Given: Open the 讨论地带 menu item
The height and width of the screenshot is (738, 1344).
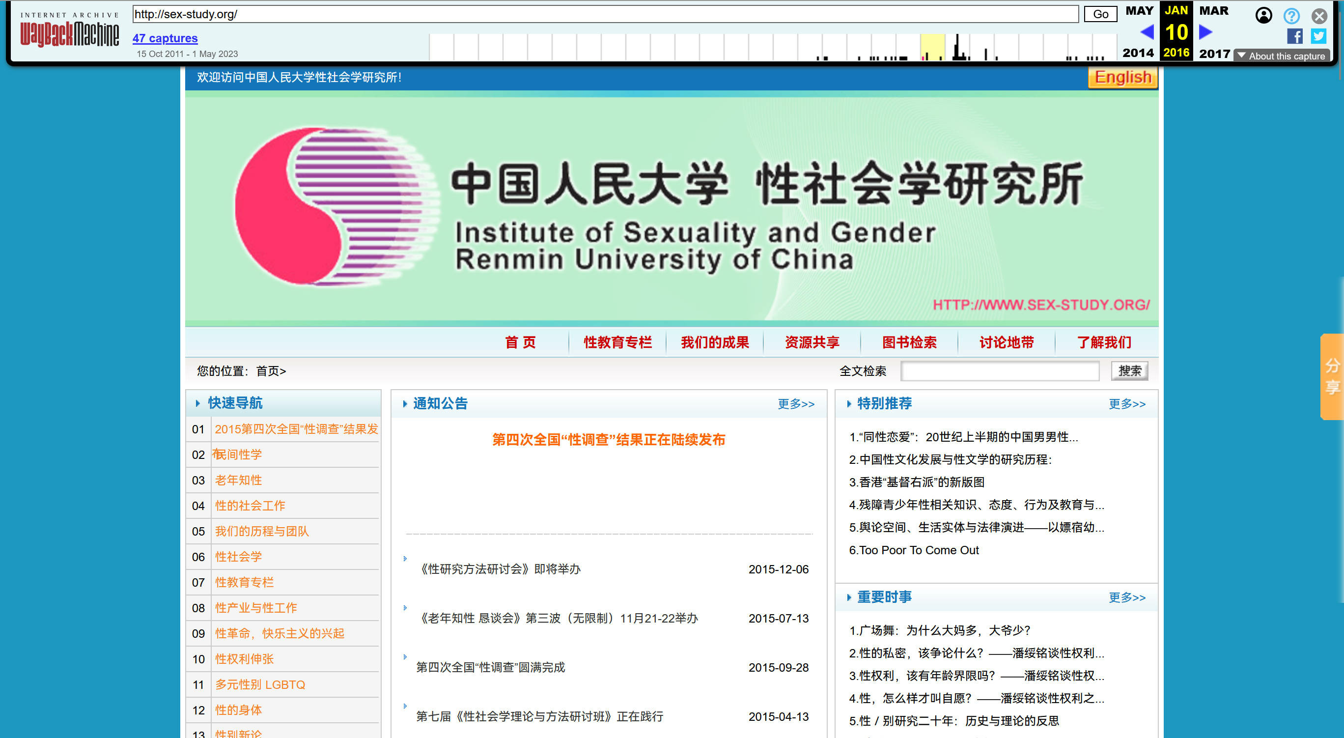Looking at the screenshot, I should [x=1007, y=342].
